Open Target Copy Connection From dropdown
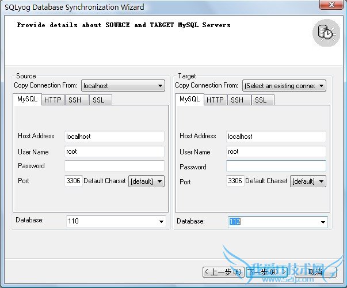Viewport: 347px width, 288px height. pos(284,86)
